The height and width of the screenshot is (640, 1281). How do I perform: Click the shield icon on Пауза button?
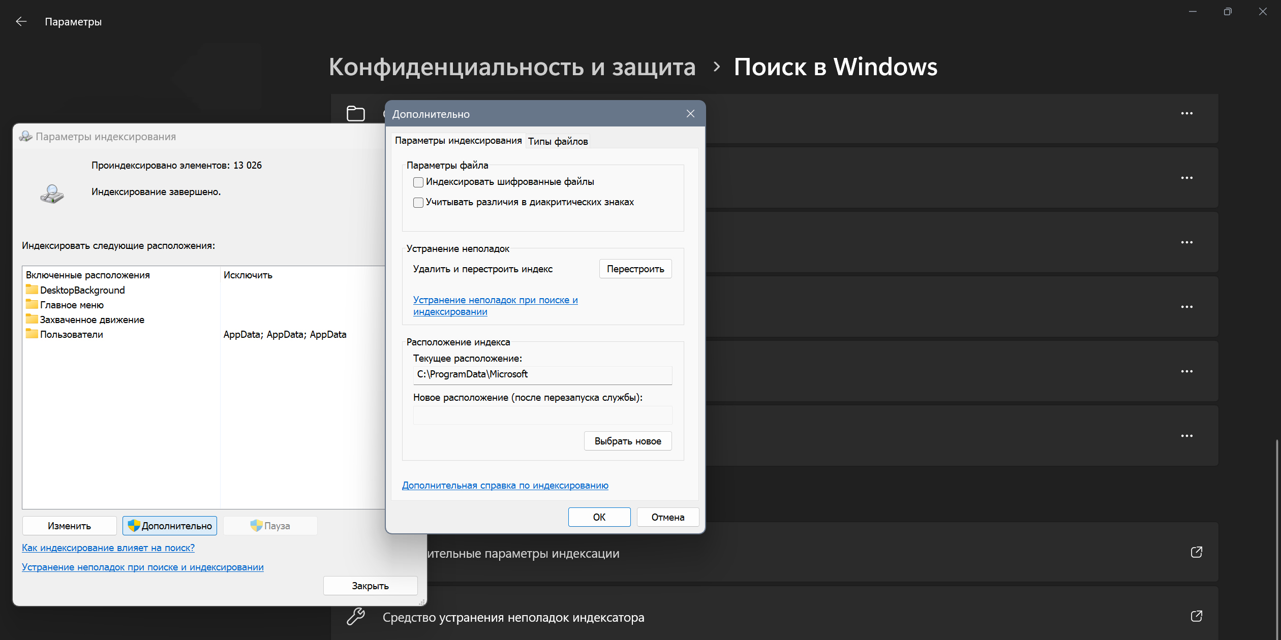(256, 526)
